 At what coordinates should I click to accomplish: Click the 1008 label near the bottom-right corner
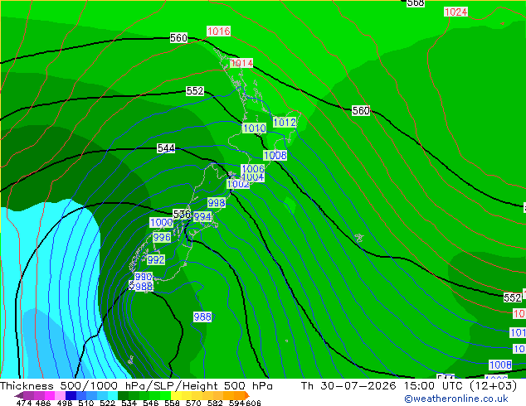500,365
